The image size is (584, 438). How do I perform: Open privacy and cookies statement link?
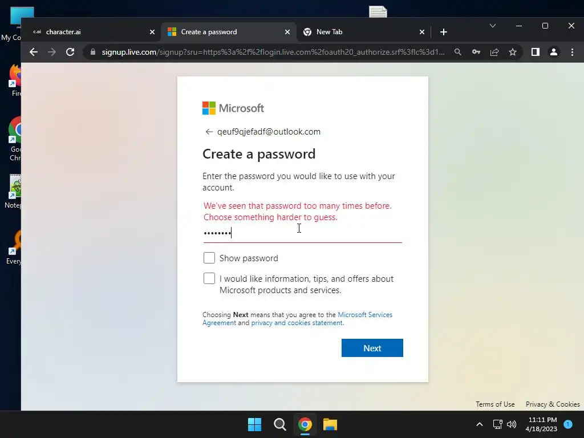pyautogui.click(x=297, y=323)
